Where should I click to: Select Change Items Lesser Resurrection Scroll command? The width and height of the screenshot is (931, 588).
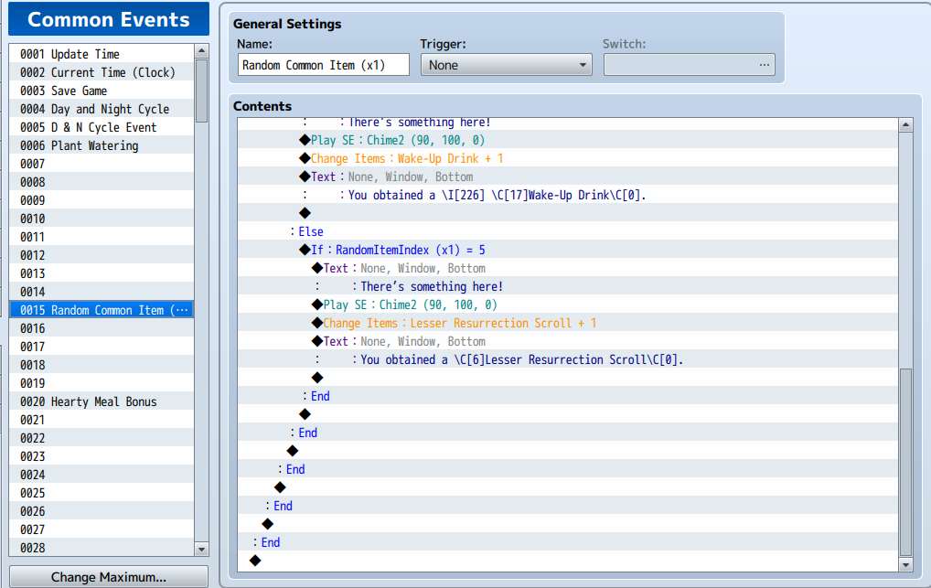[x=568, y=323]
